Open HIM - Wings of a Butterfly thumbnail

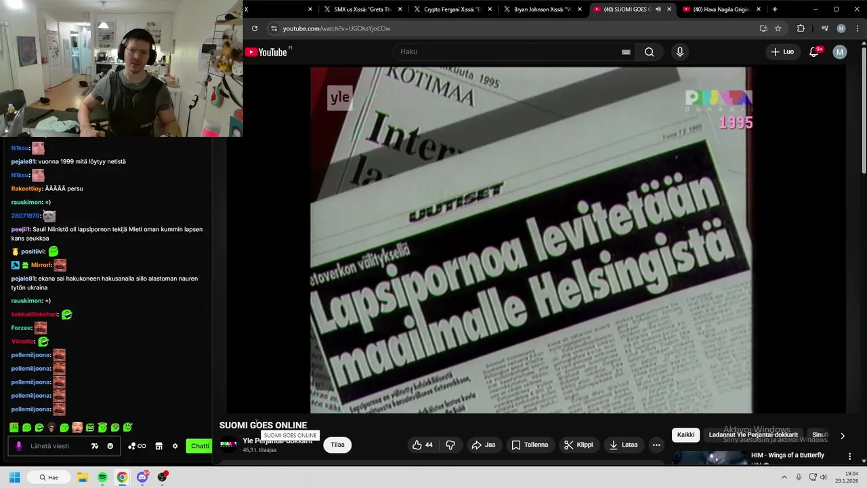click(709, 458)
